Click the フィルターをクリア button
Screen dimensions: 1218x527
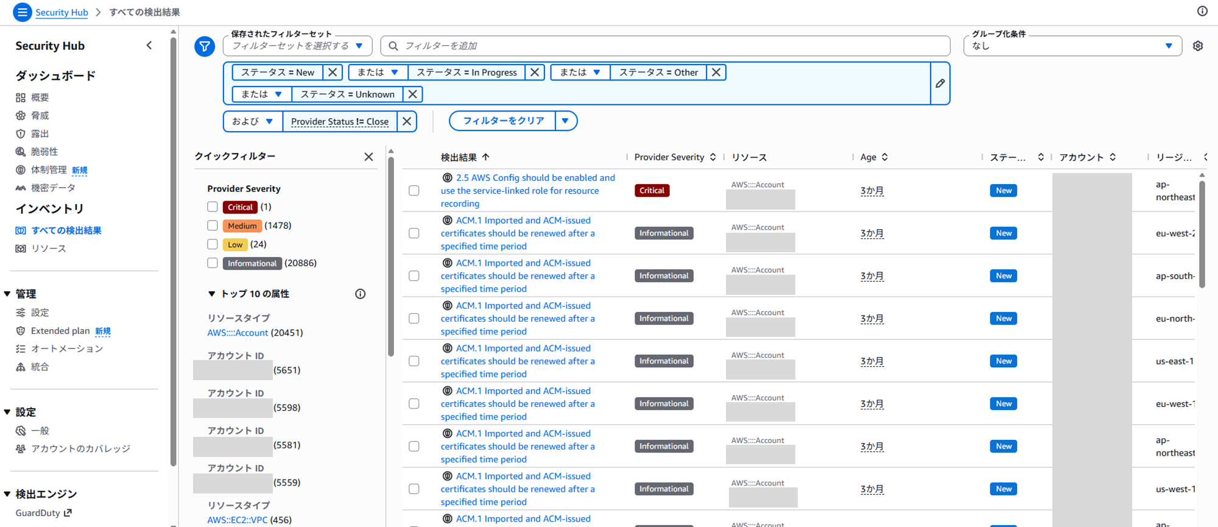pyautogui.click(x=503, y=121)
